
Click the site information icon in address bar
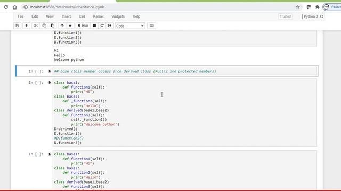tap(26, 7)
